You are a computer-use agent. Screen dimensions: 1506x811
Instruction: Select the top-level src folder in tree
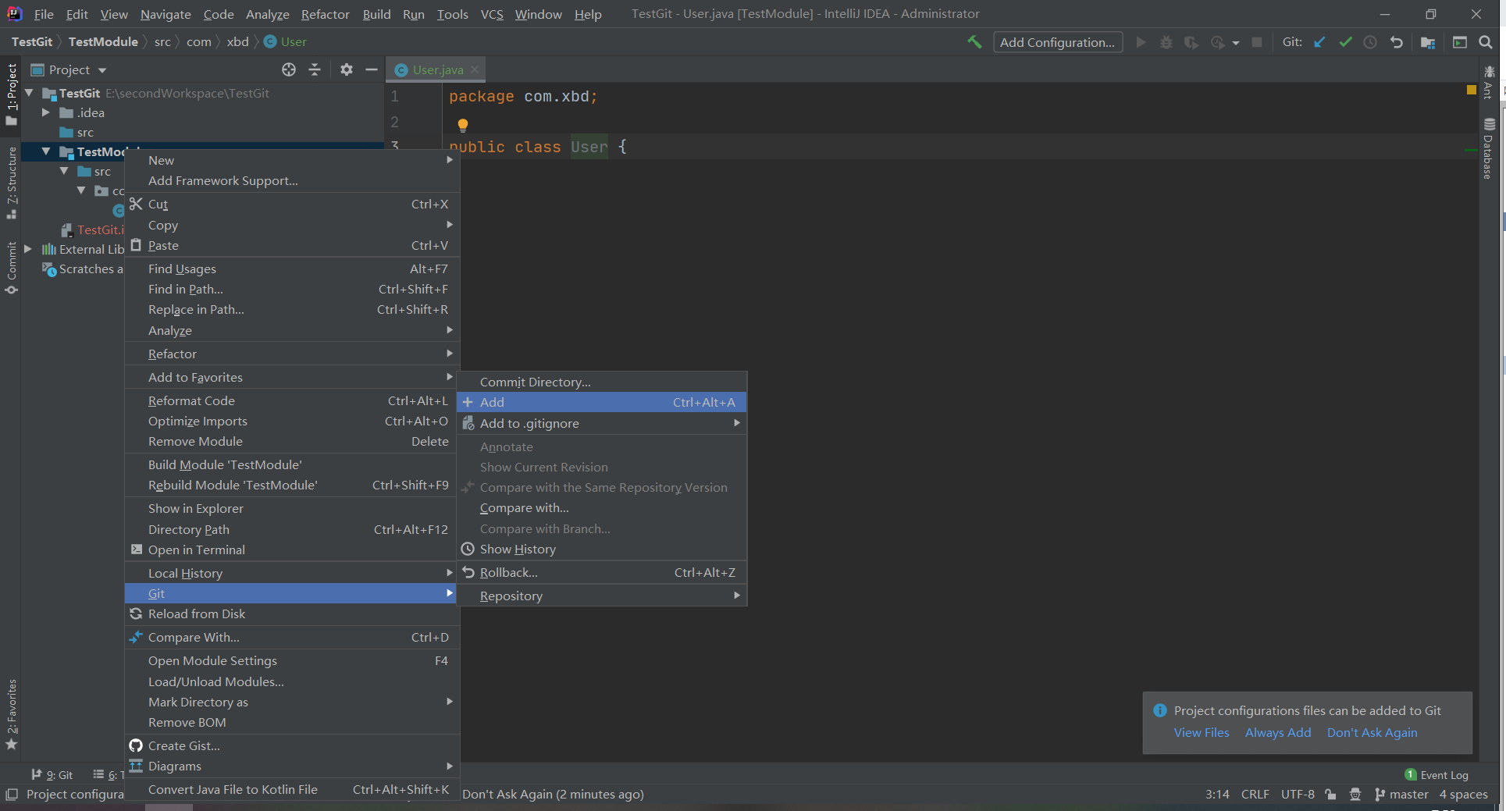[x=85, y=132]
